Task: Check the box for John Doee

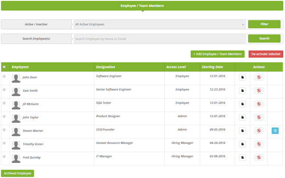Action: point(4,76)
